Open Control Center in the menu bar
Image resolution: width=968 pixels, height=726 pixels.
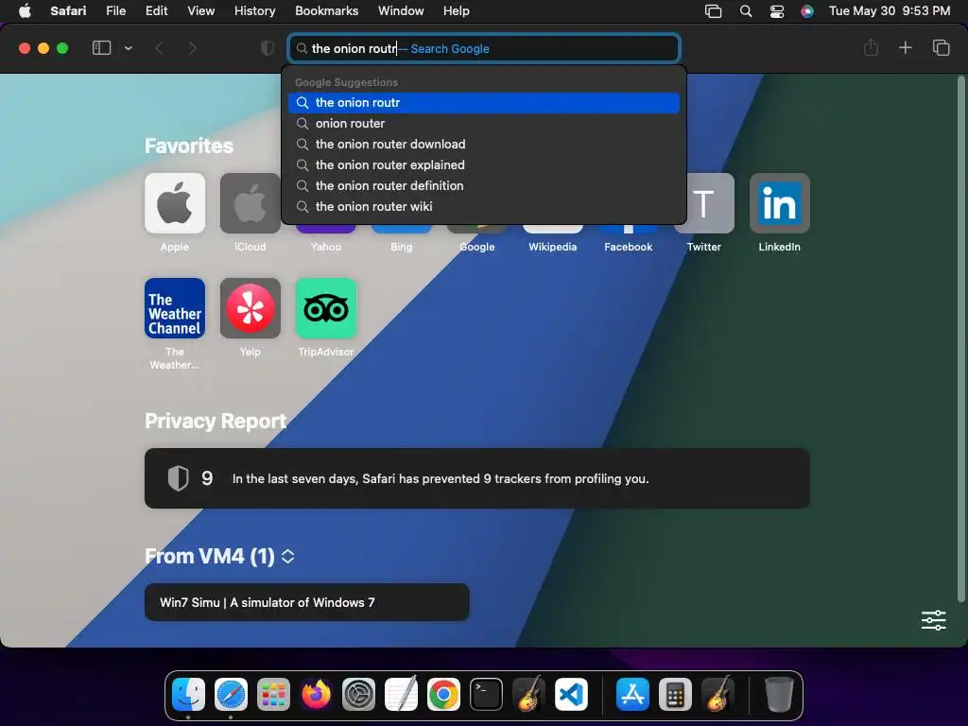click(777, 11)
